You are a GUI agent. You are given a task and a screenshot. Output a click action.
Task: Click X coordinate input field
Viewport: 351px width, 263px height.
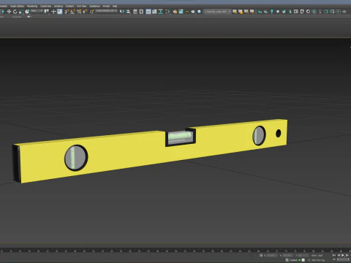pos(272,255)
